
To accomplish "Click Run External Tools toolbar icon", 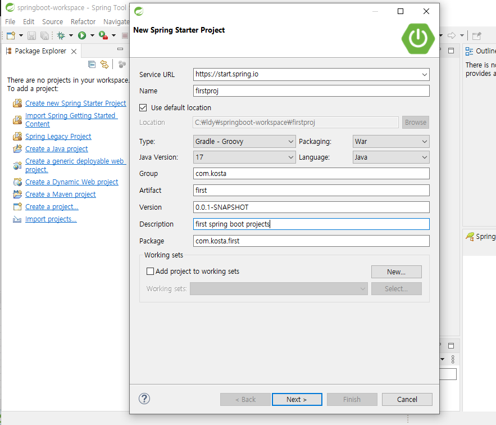I will 103,35.
